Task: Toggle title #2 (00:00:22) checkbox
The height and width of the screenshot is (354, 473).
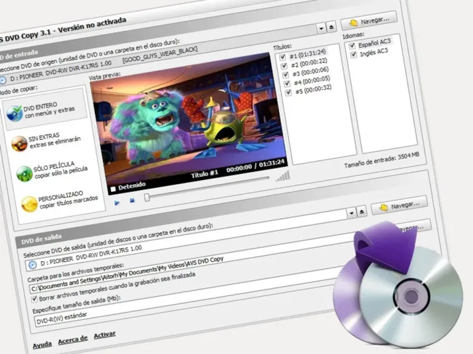Action: 284,65
